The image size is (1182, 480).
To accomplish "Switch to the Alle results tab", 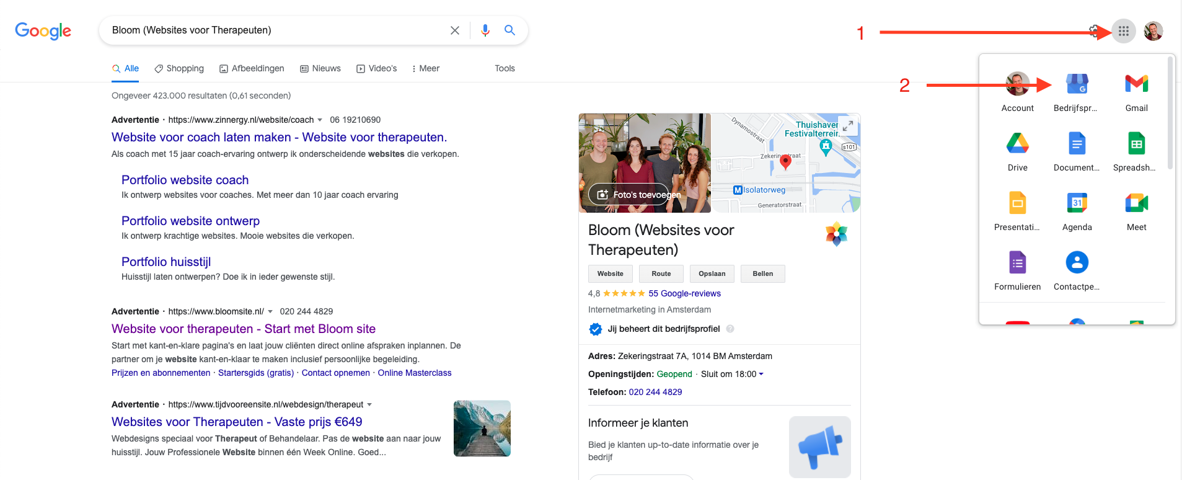I will coord(125,68).
